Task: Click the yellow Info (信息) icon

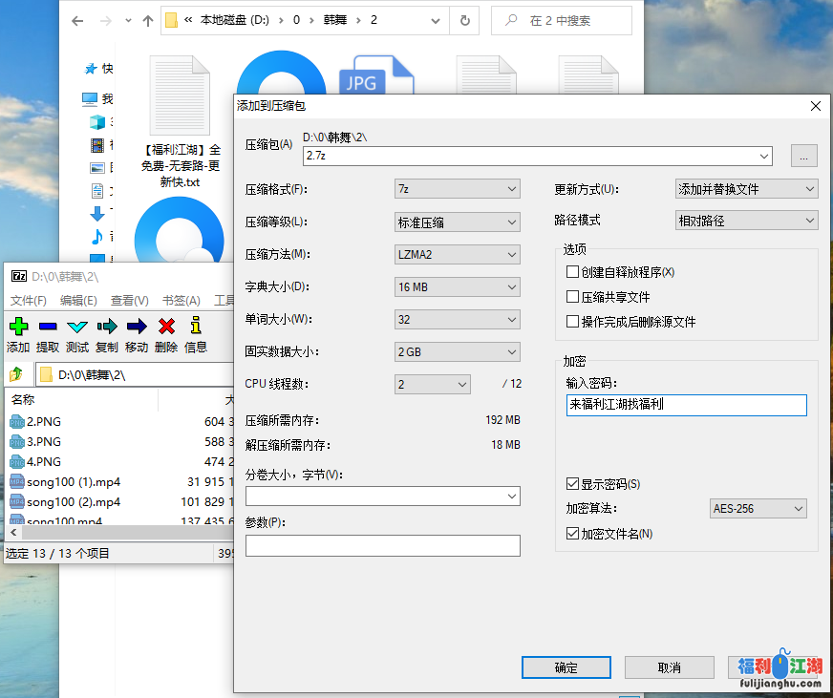Action: (196, 327)
